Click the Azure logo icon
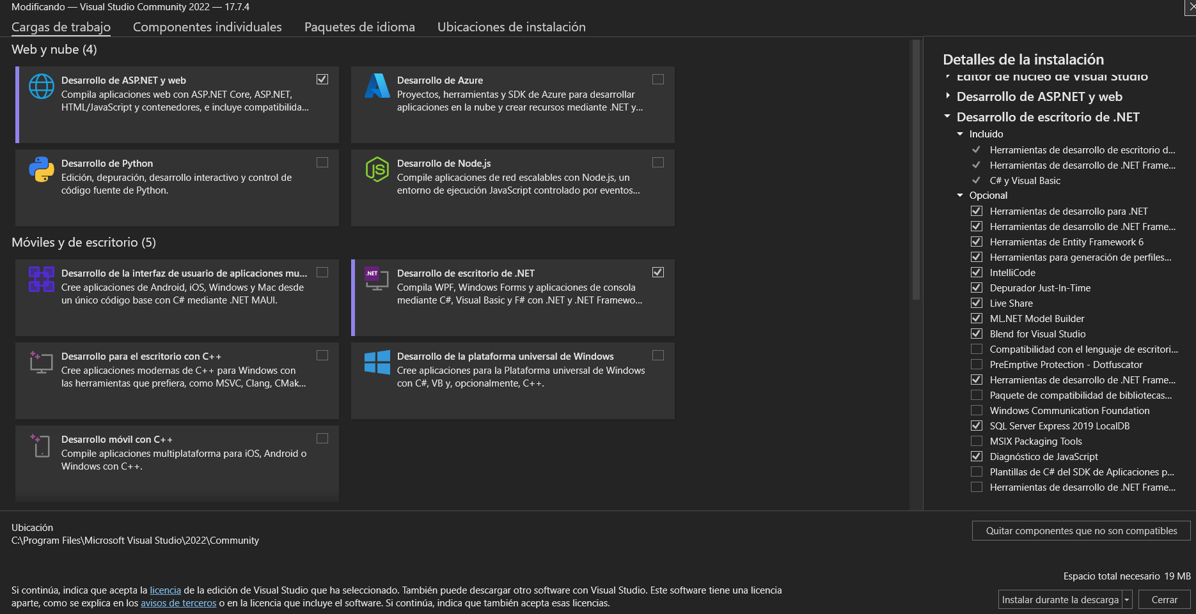The height and width of the screenshot is (614, 1196). 377,86
